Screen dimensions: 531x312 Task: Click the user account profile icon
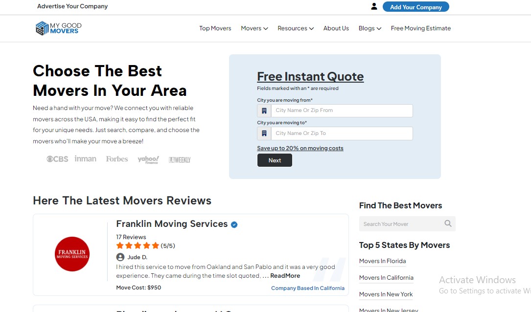[x=374, y=7]
